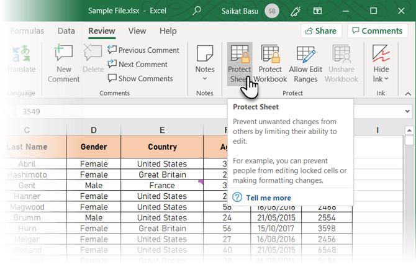Click the pen drawing mode icon

296,11
